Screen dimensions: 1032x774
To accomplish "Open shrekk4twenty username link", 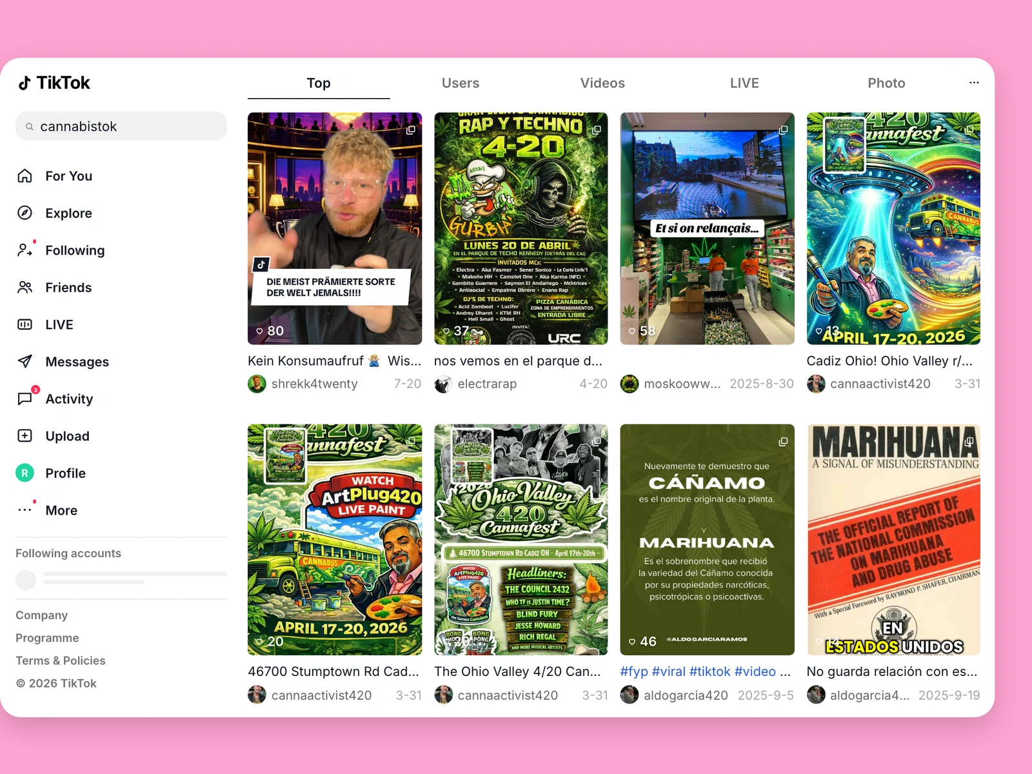I will tap(314, 384).
